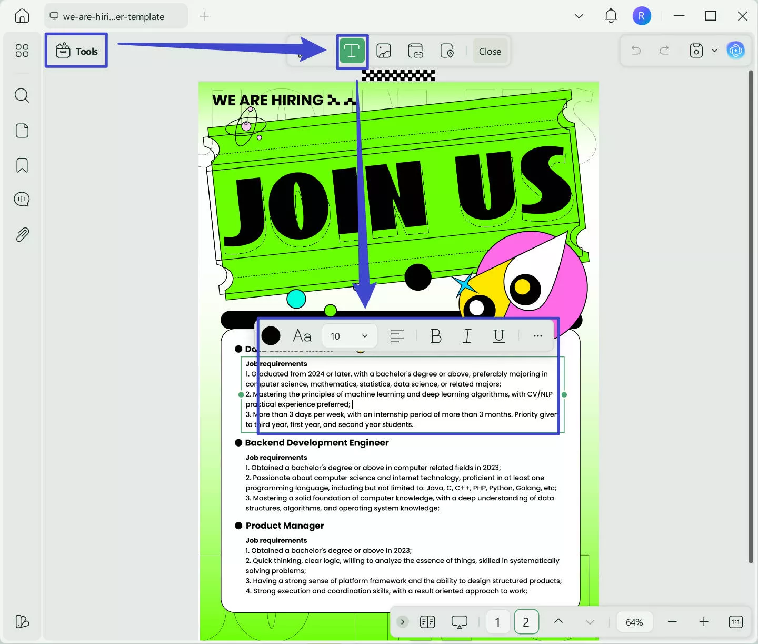Expand the save options chevron
758x644 pixels.
[714, 50]
